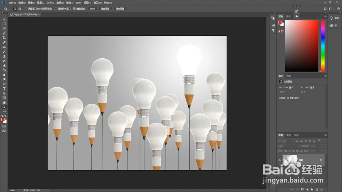Screen dimensions: 342x192
Task: Click Delete layer trash icon
Action: 321,189
